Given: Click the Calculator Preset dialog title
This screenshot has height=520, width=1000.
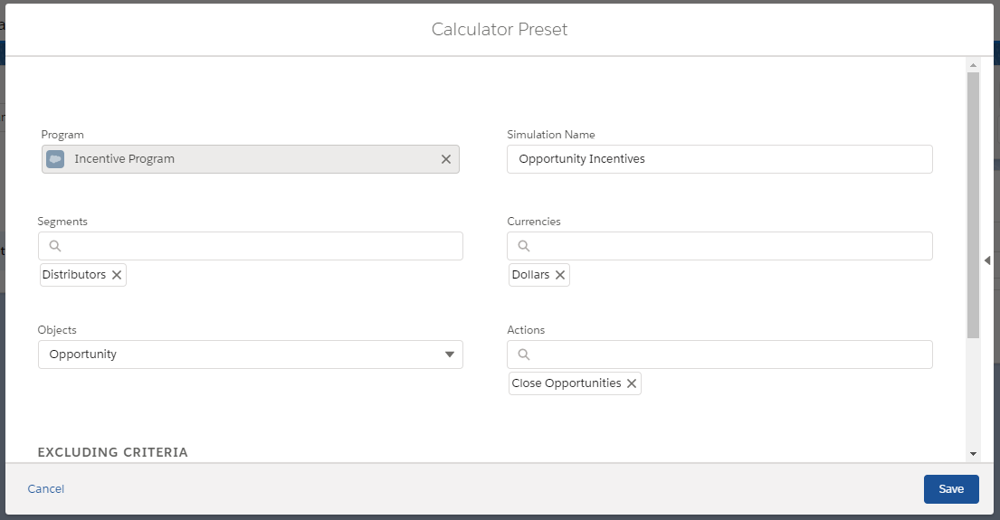Looking at the screenshot, I should tap(500, 29).
